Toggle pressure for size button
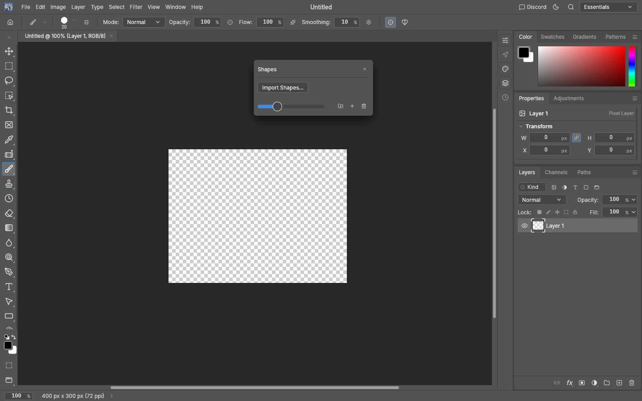Viewport: 642px width, 401px height. (x=391, y=22)
